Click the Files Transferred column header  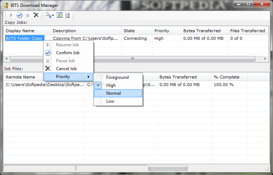[x=248, y=31]
